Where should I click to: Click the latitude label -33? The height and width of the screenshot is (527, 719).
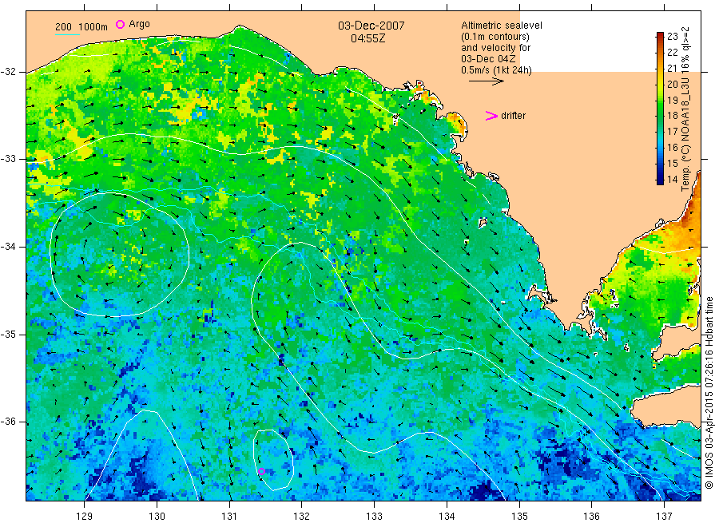8,159
